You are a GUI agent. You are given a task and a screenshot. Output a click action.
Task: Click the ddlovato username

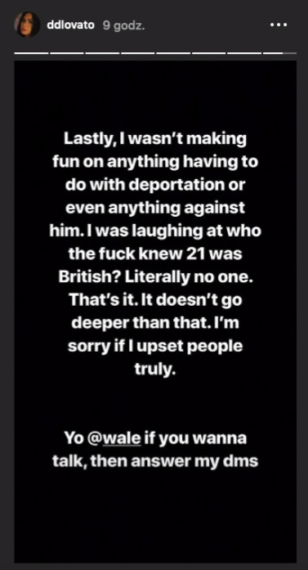coord(71,25)
